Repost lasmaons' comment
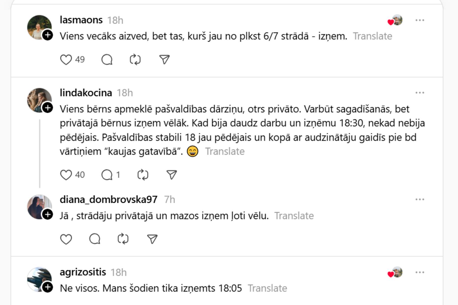Viewport: 458px width, 305px height. (x=135, y=60)
